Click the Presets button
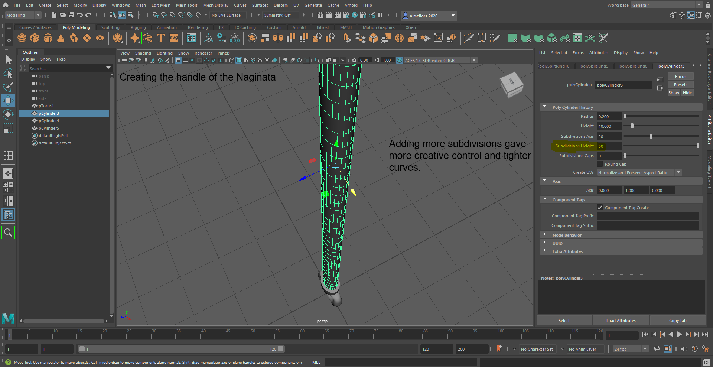This screenshot has height=367, width=713. [680, 85]
